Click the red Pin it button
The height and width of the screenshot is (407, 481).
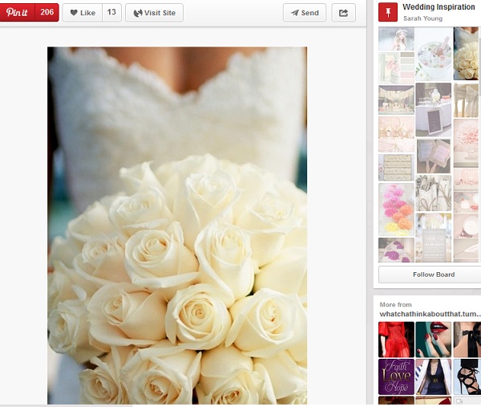[x=18, y=13]
